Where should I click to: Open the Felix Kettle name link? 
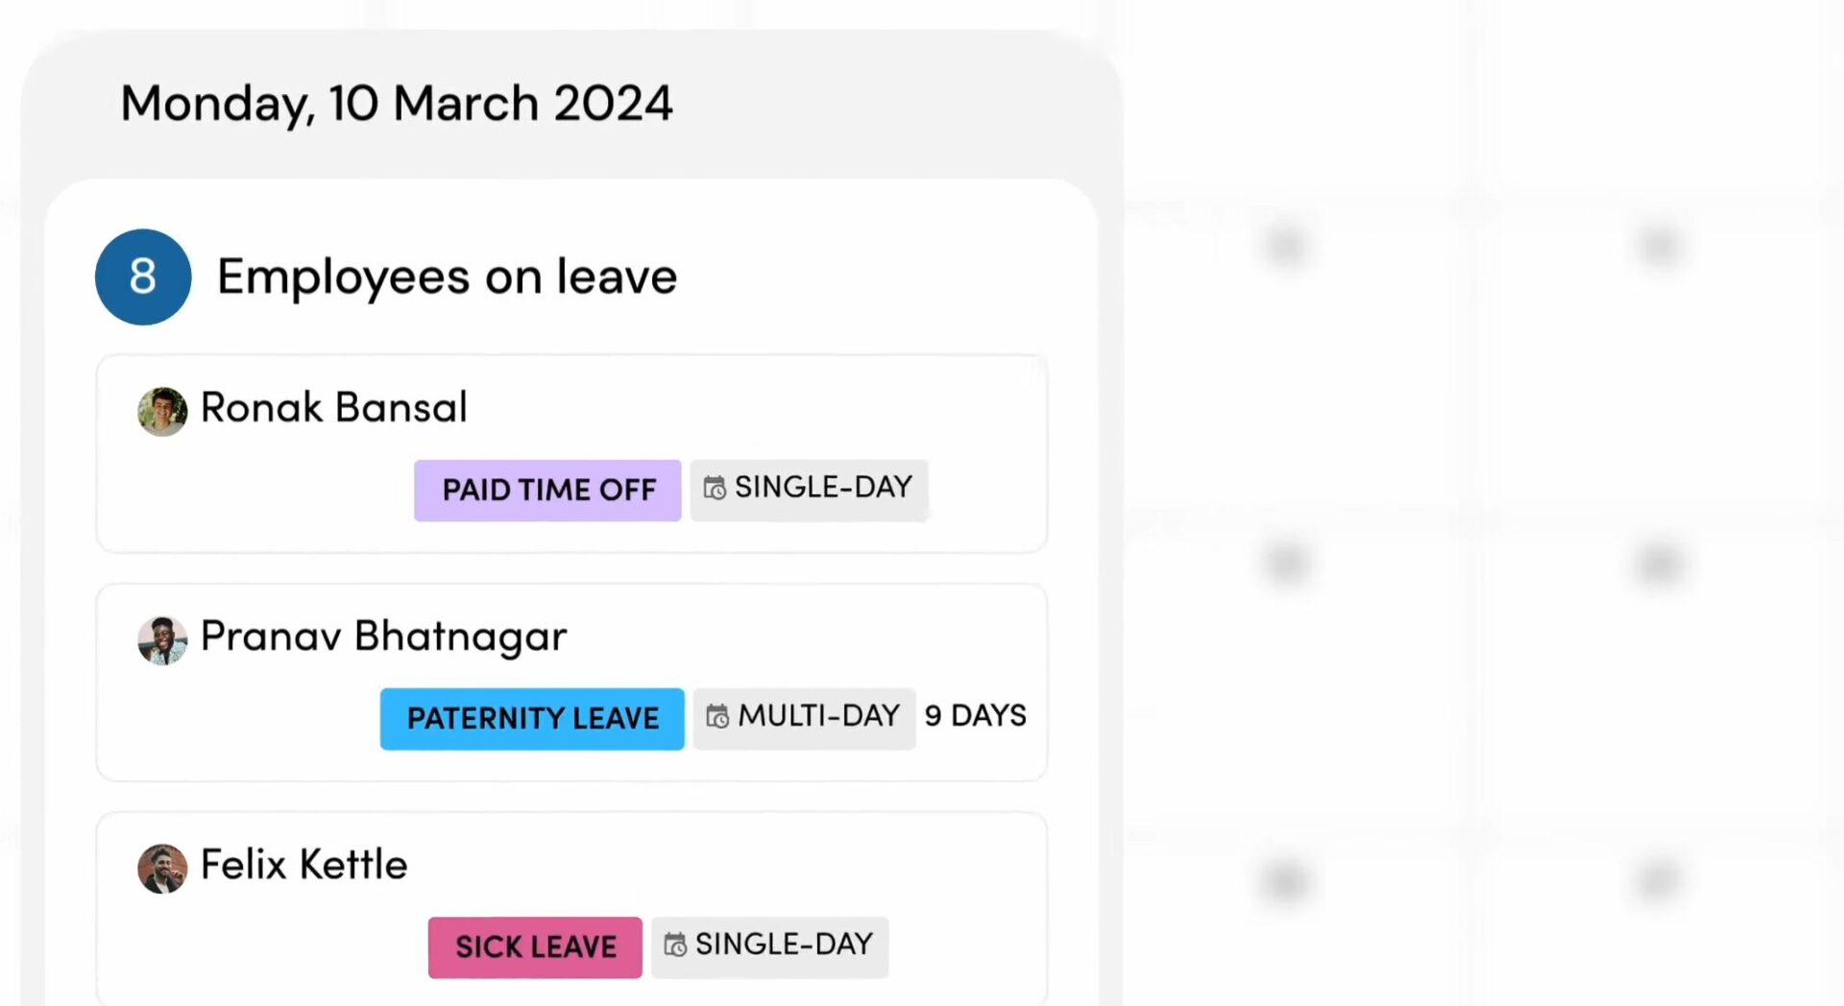[x=303, y=865]
